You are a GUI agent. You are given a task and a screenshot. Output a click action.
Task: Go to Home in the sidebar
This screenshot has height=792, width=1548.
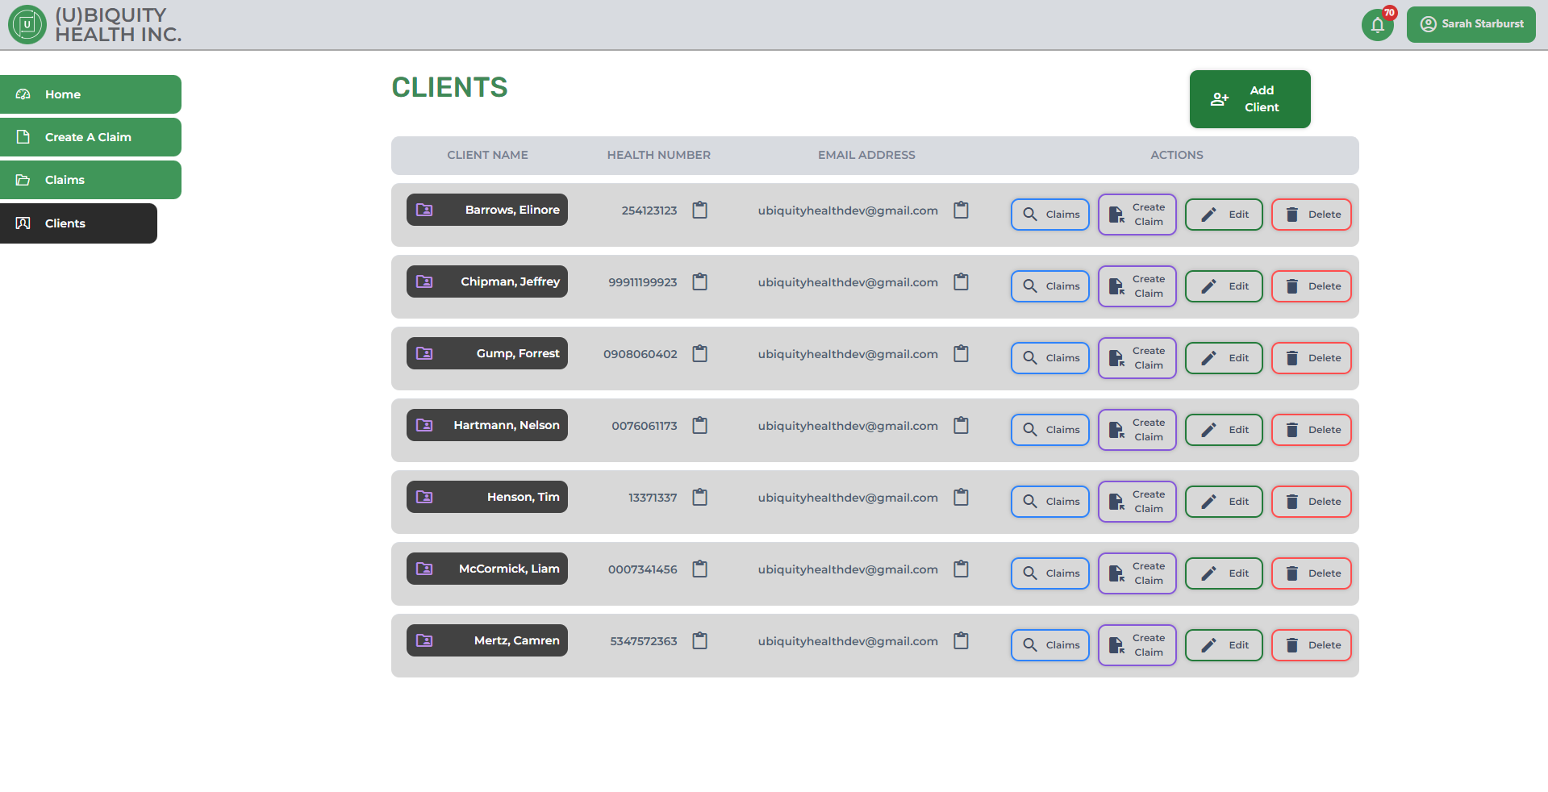coord(90,94)
